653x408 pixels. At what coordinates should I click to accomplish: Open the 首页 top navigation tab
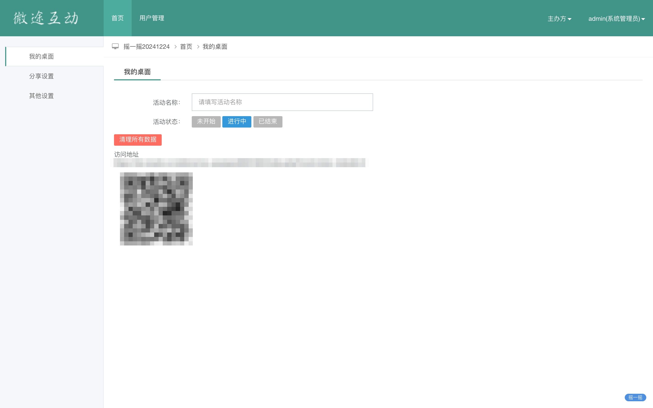118,18
